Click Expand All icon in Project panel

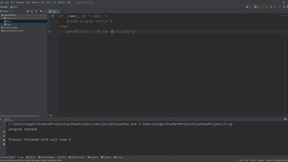click(32, 11)
